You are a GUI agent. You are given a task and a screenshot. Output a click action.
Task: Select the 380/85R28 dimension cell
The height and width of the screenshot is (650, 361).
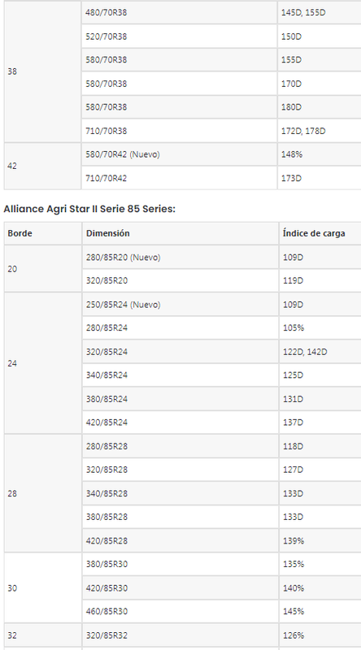[180, 517]
